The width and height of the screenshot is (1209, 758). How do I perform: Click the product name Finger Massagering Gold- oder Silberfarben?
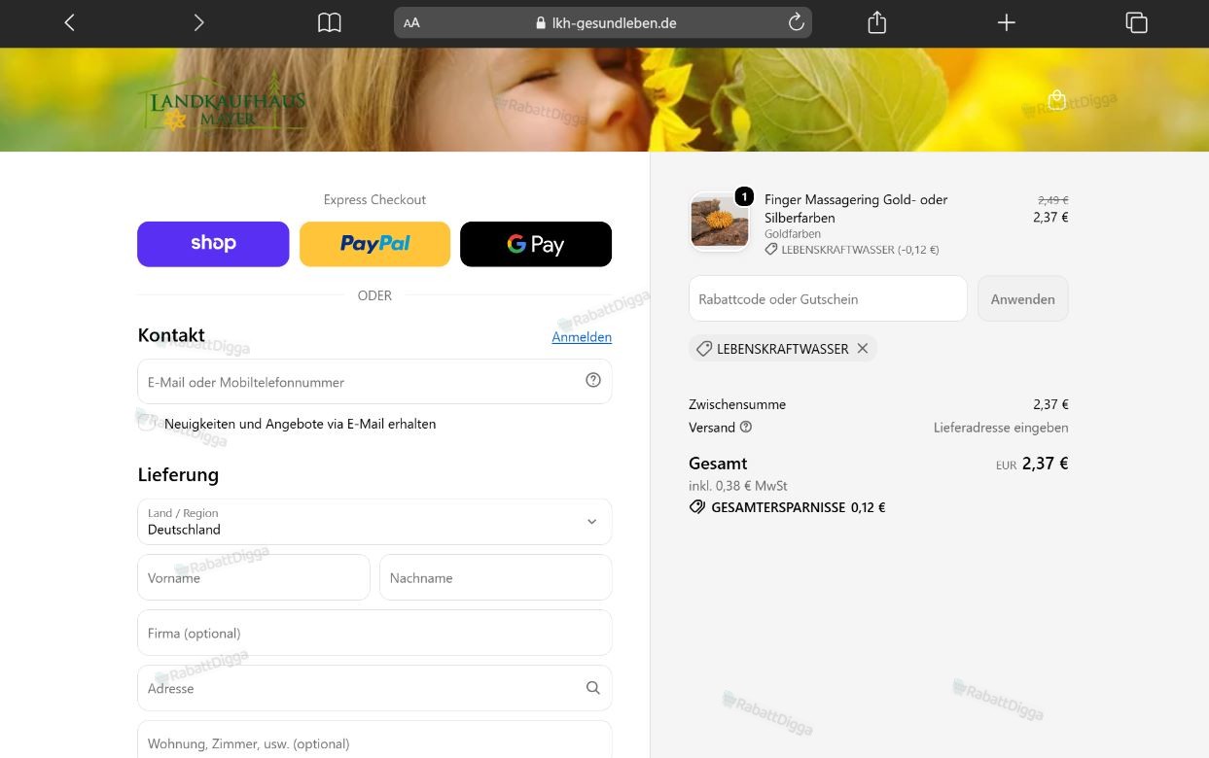click(856, 208)
